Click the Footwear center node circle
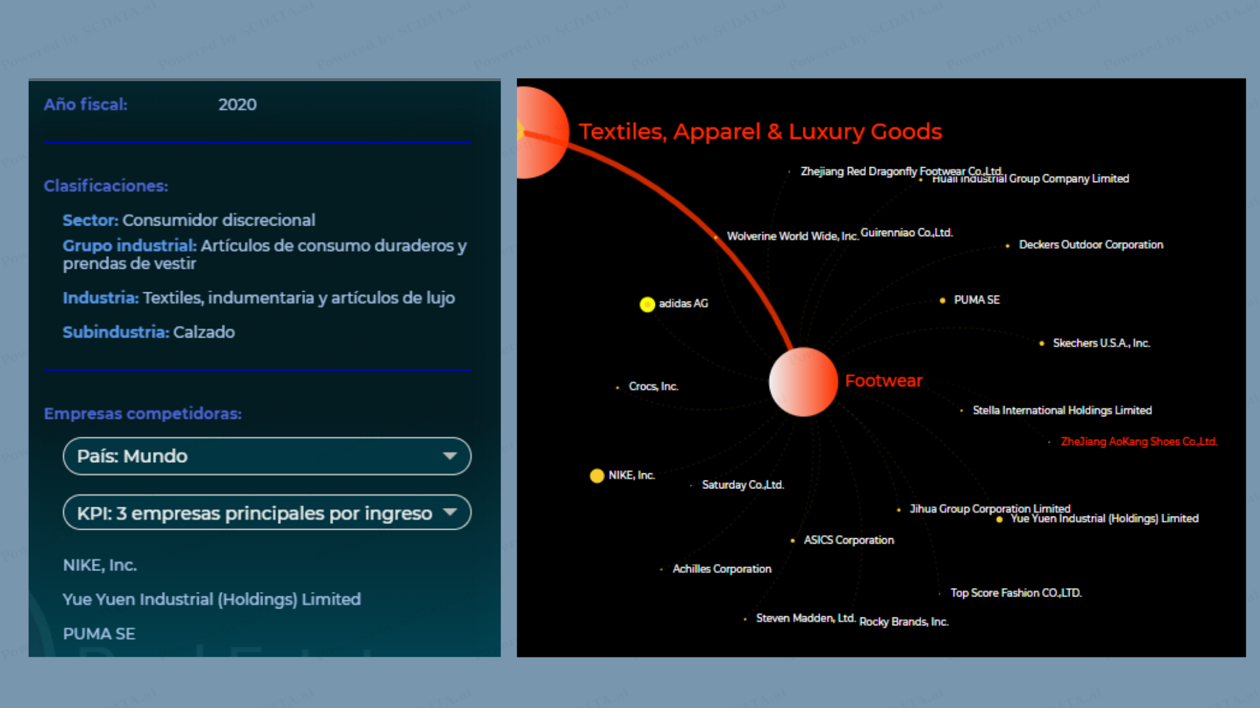The height and width of the screenshot is (708, 1260). coord(803,382)
